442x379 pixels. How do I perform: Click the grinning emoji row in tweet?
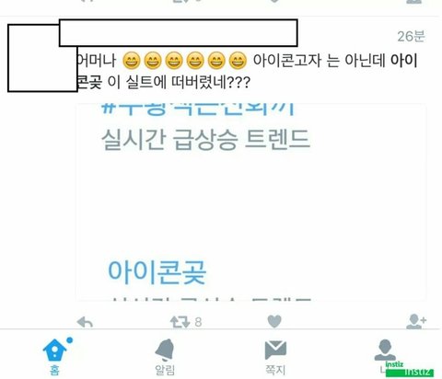184,61
